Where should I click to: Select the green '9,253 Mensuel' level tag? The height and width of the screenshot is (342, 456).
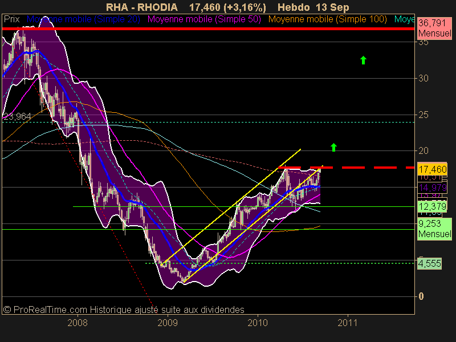click(434, 229)
